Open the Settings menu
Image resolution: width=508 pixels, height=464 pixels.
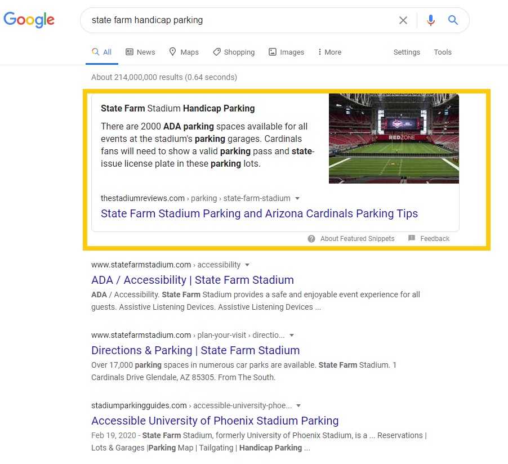click(407, 52)
